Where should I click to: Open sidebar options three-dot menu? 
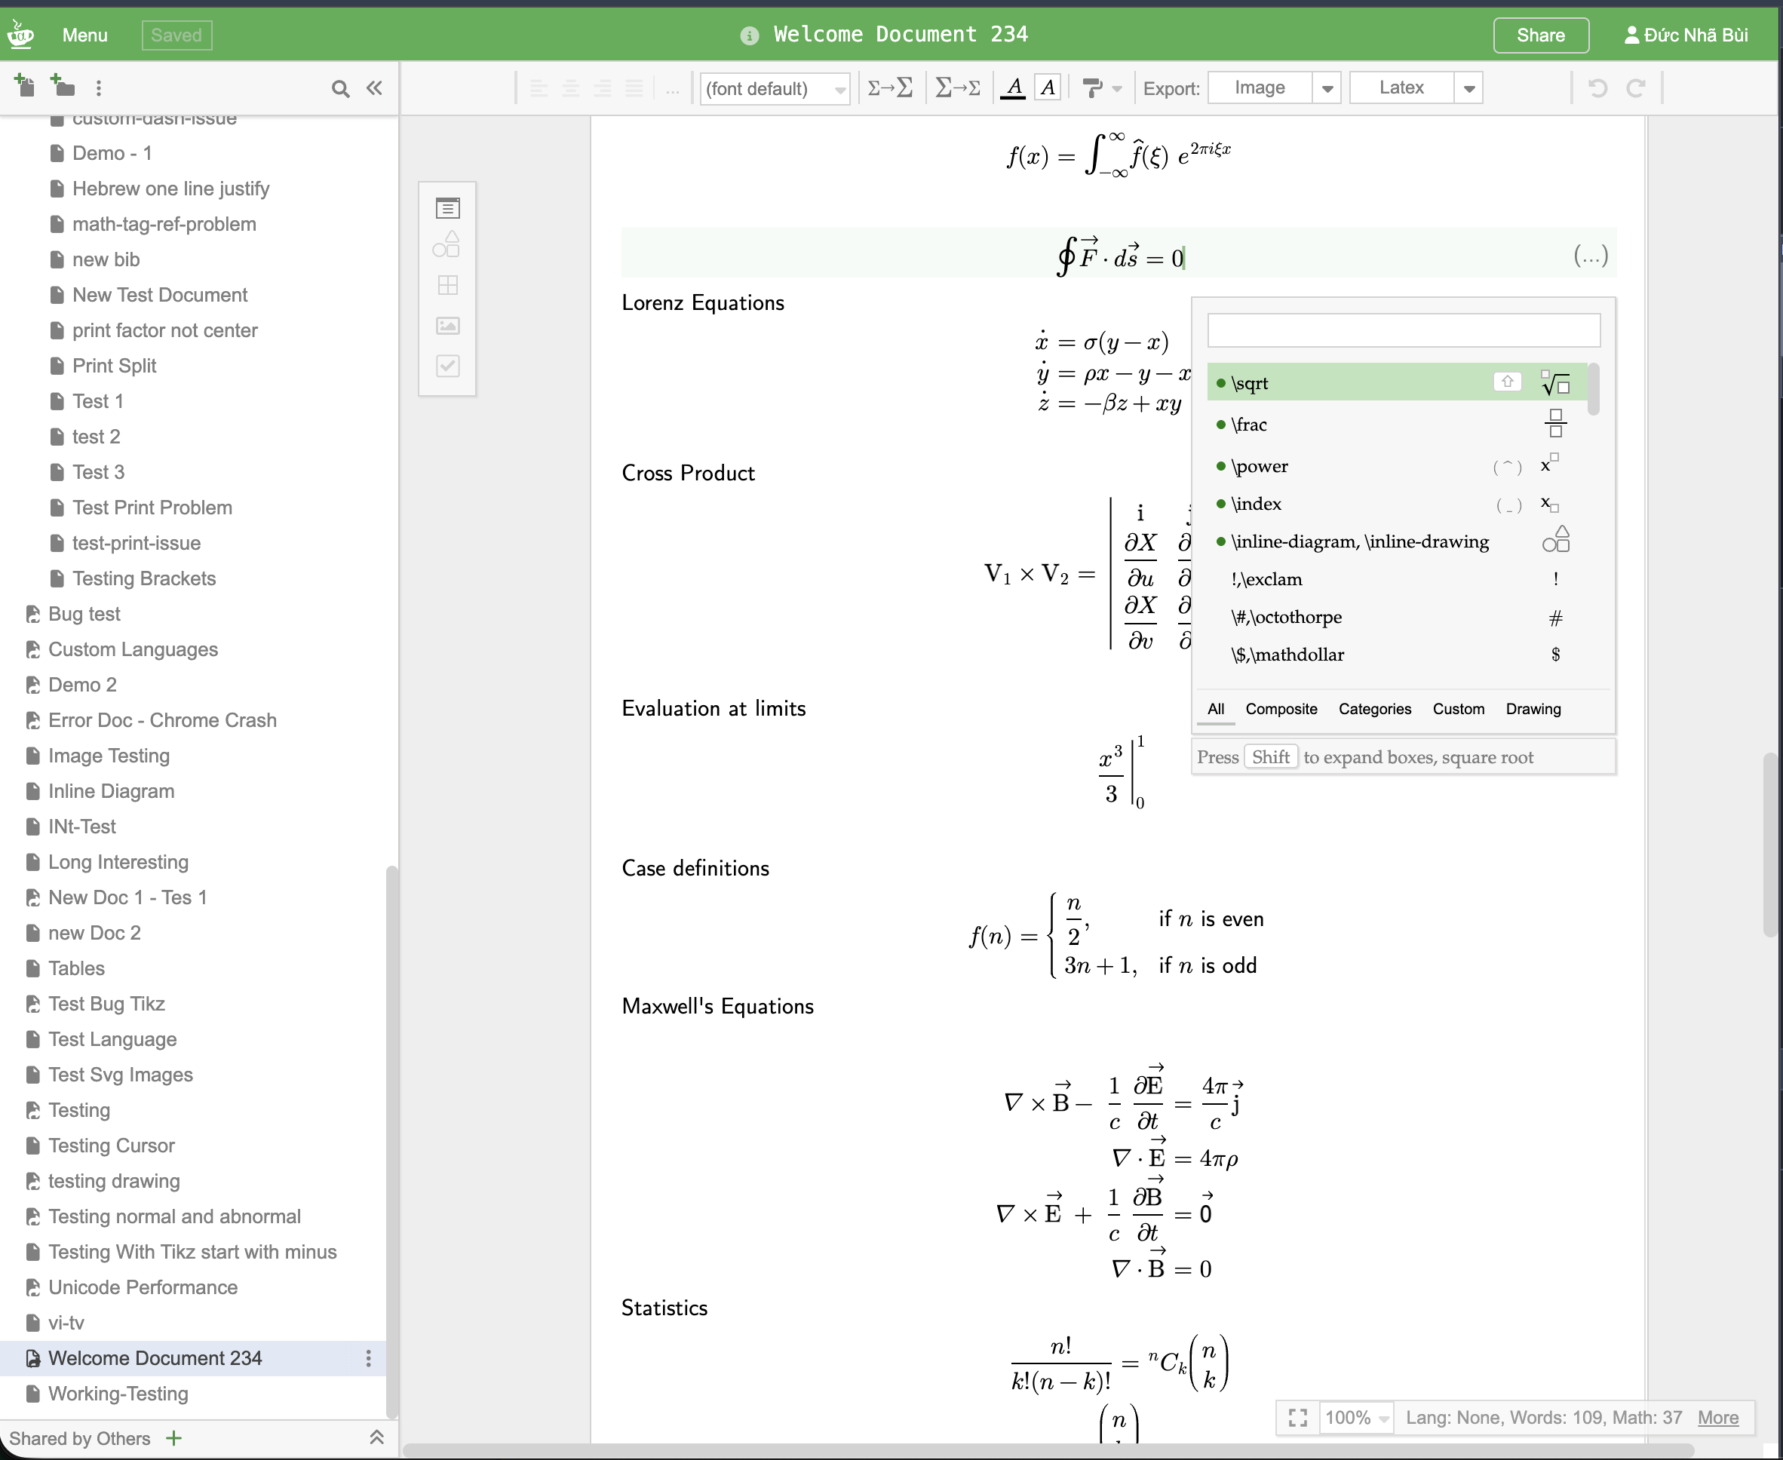pos(100,88)
